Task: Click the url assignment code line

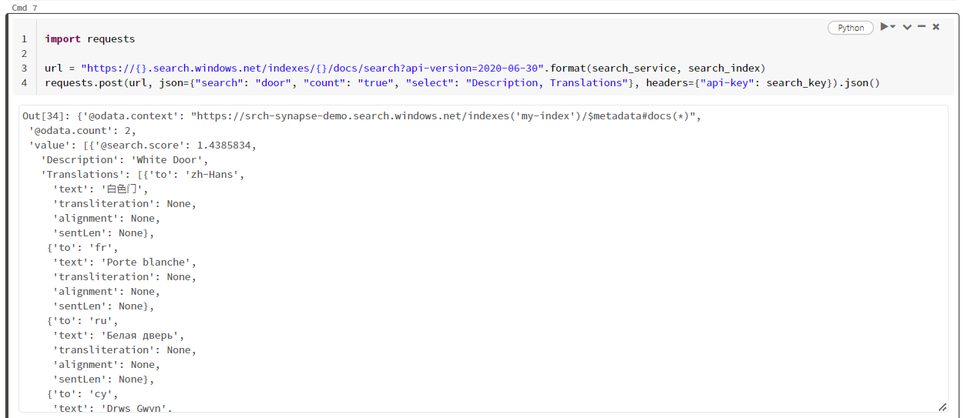Action: coord(405,68)
